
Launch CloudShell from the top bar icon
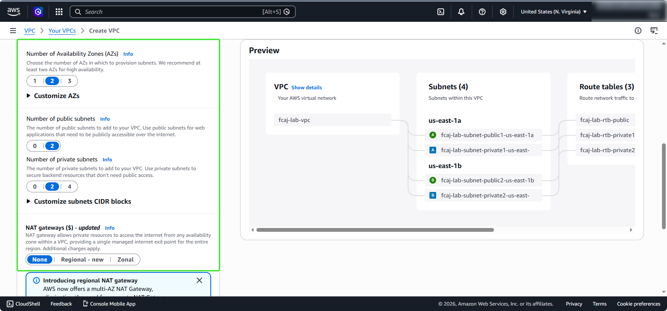(x=441, y=12)
